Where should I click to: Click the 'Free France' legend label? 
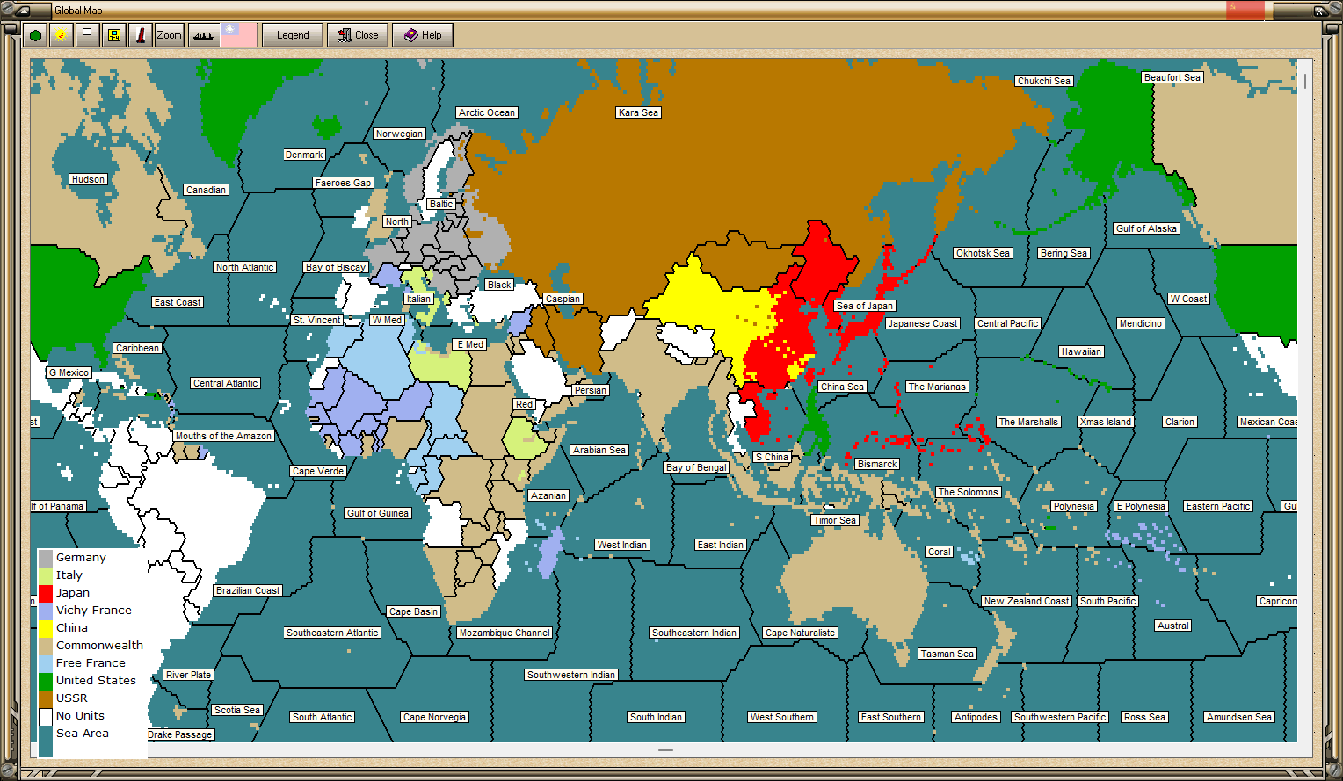click(91, 663)
